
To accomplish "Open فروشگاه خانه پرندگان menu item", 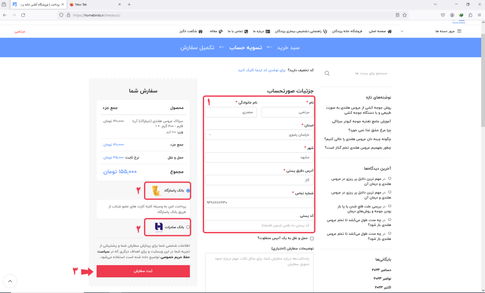I will (348, 31).
